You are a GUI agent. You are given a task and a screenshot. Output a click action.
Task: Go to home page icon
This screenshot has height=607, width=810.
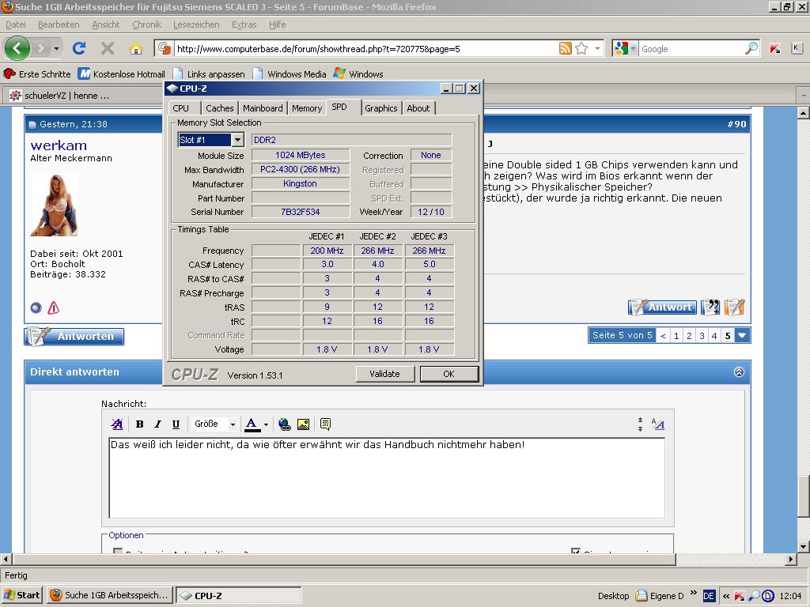(136, 48)
